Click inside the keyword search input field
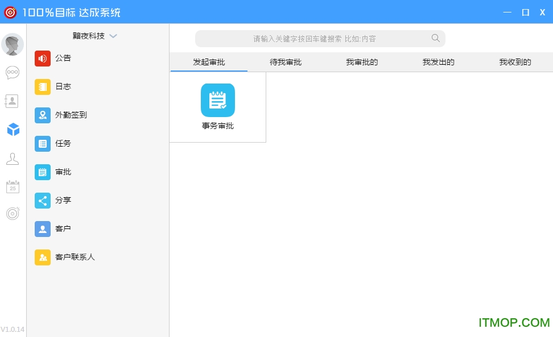The image size is (553, 337). click(319, 38)
